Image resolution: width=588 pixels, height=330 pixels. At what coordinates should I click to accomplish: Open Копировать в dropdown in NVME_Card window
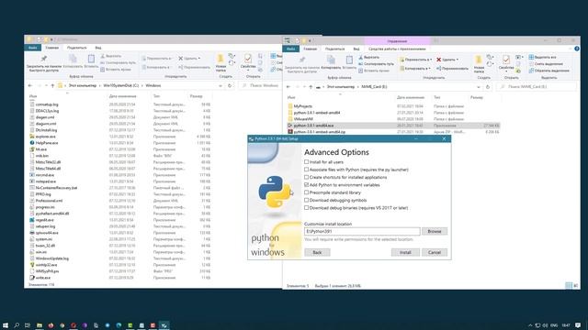[414, 69]
